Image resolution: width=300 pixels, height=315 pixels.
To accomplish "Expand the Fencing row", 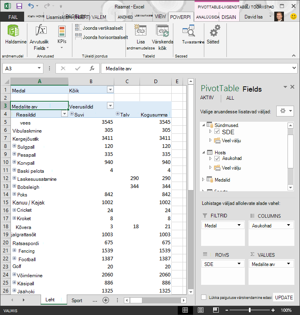I will (x=14, y=250).
